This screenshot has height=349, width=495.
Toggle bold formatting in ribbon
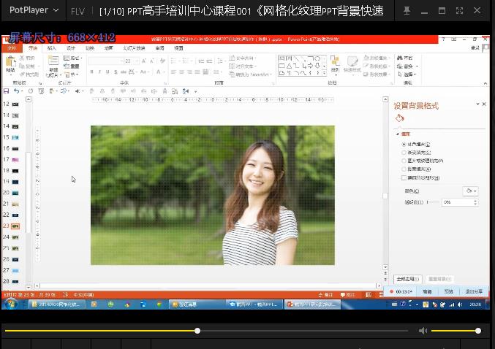[x=91, y=72]
